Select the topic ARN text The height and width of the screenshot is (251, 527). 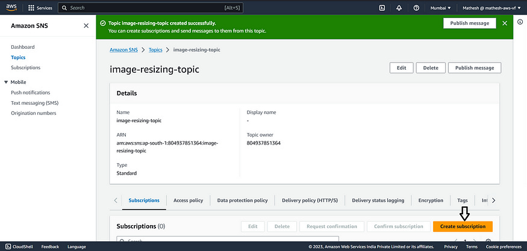167,147
